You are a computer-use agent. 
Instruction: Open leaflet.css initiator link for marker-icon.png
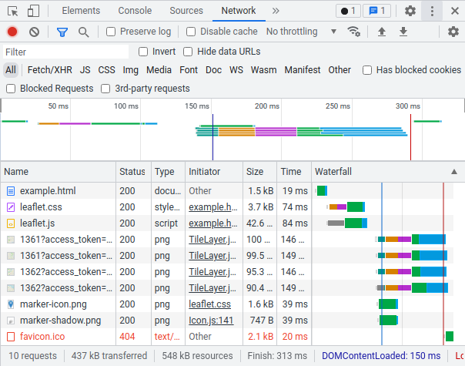click(x=209, y=304)
